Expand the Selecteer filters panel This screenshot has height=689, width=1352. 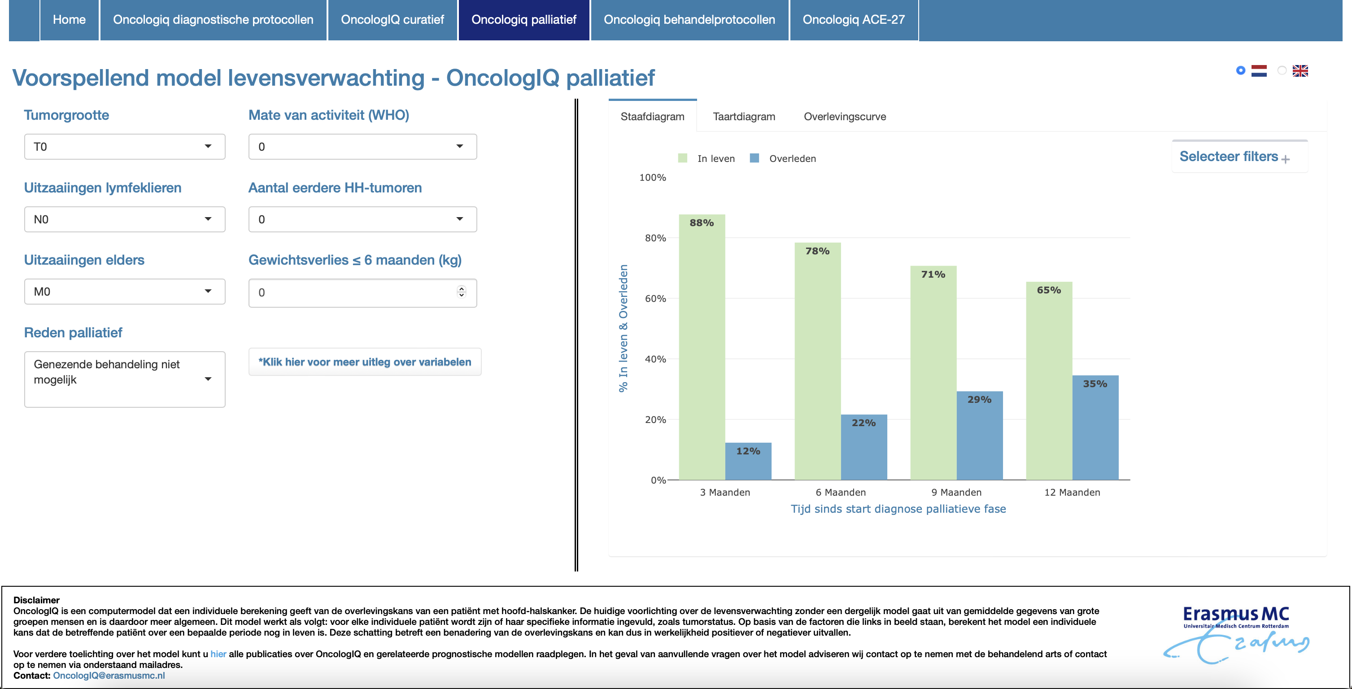tap(1239, 157)
